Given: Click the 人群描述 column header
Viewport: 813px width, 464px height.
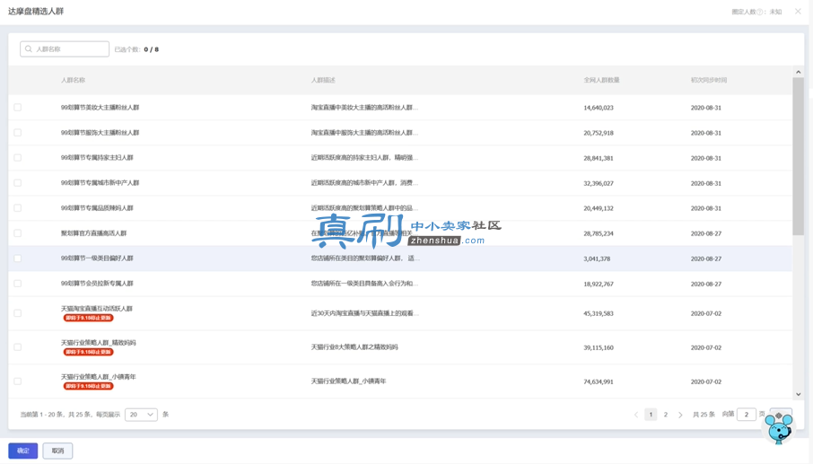Looking at the screenshot, I should (323, 81).
